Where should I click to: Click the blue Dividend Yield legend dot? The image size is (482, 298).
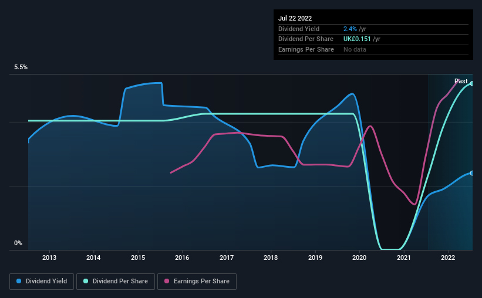pos(19,281)
